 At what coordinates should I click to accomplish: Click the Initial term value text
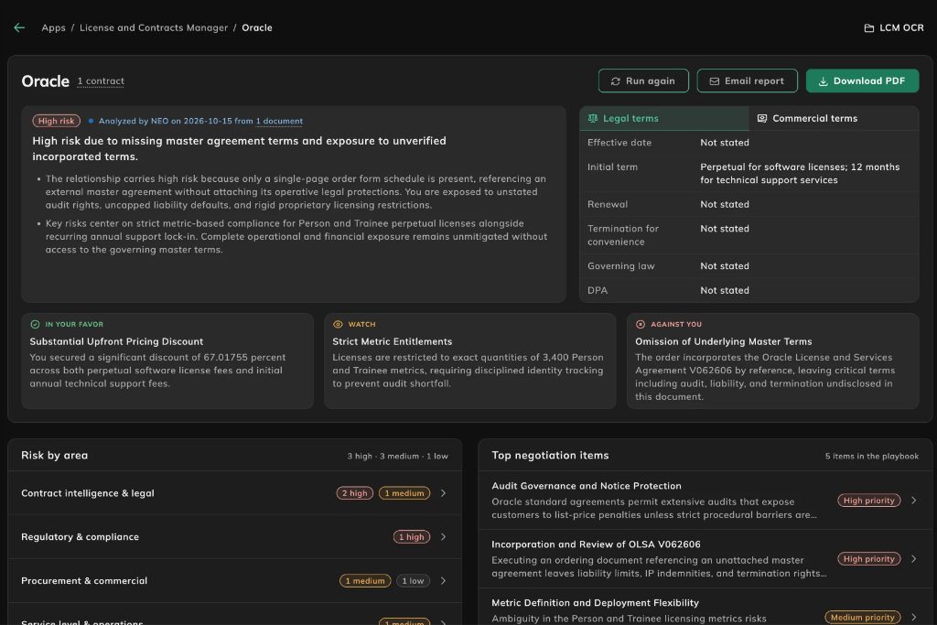click(x=800, y=173)
